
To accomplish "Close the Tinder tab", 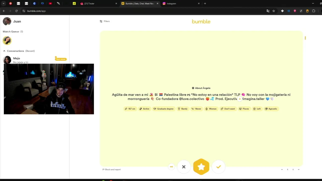I will (x=116, y=4).
